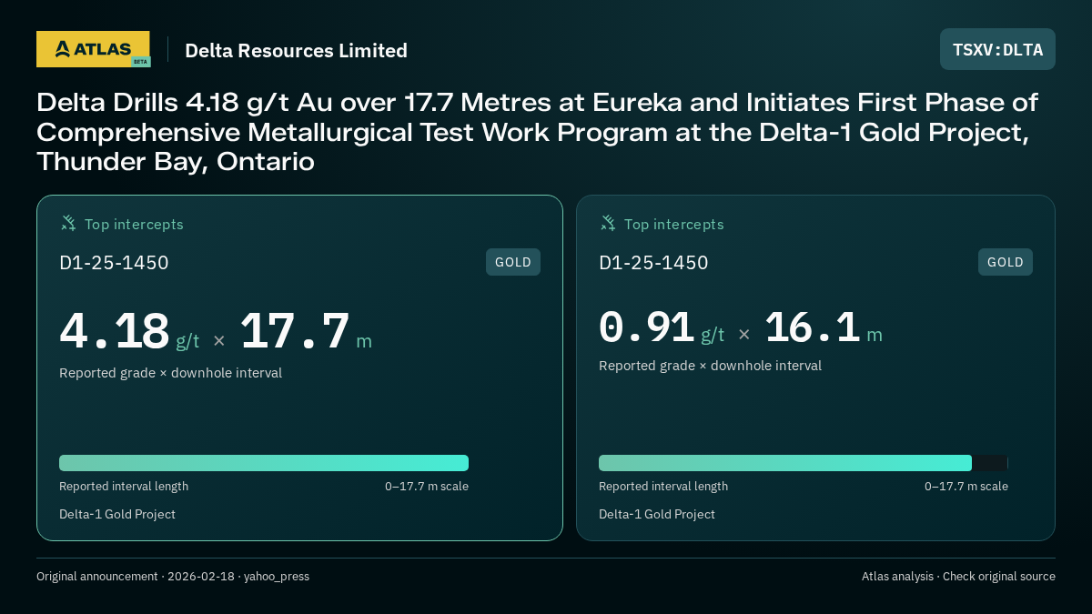Select "Top intercepts" label in the 0.91 g/t card
The image size is (1092, 614).
(x=673, y=224)
